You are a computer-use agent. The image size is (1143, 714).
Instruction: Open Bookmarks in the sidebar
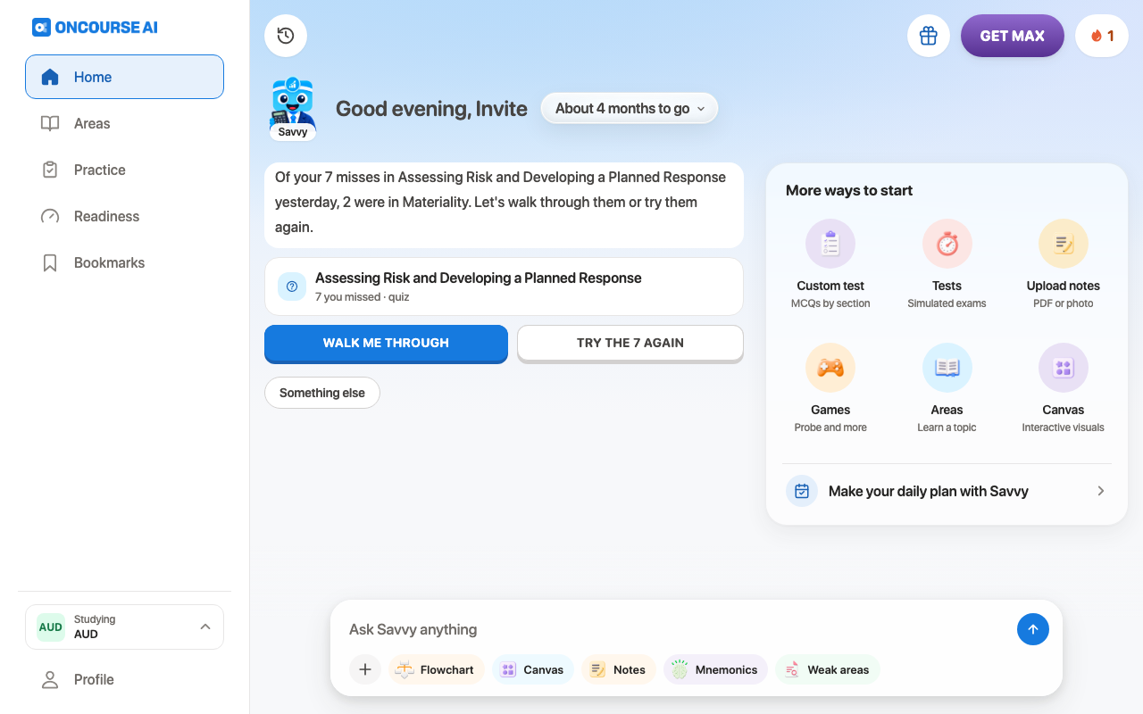tap(124, 262)
